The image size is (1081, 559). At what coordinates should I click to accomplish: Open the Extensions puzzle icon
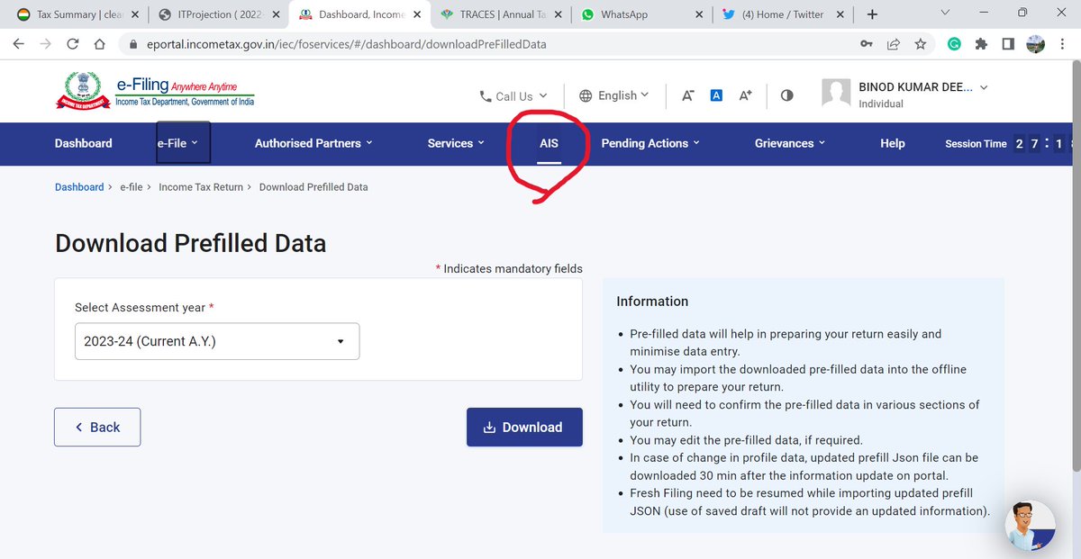pos(982,44)
